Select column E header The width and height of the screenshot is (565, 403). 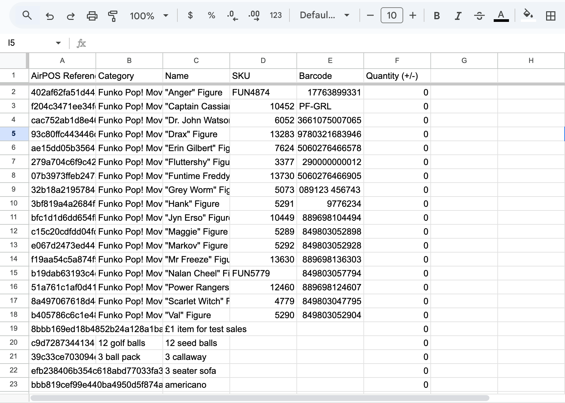330,60
